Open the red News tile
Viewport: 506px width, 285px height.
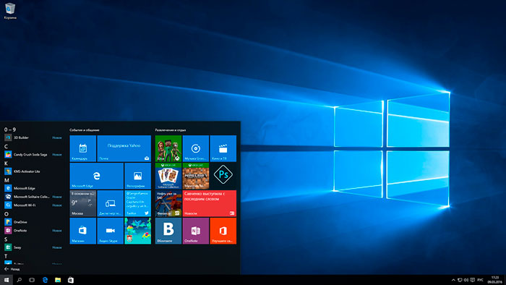pos(210,203)
